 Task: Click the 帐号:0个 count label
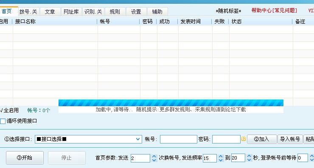tap(39, 110)
